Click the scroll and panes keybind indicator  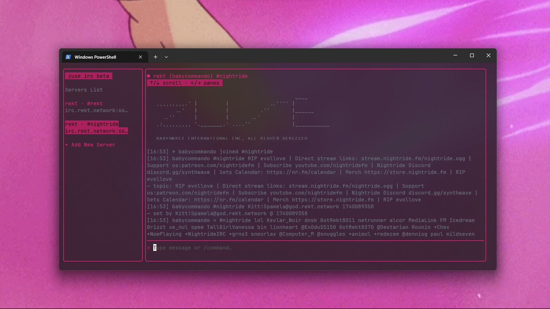point(184,83)
